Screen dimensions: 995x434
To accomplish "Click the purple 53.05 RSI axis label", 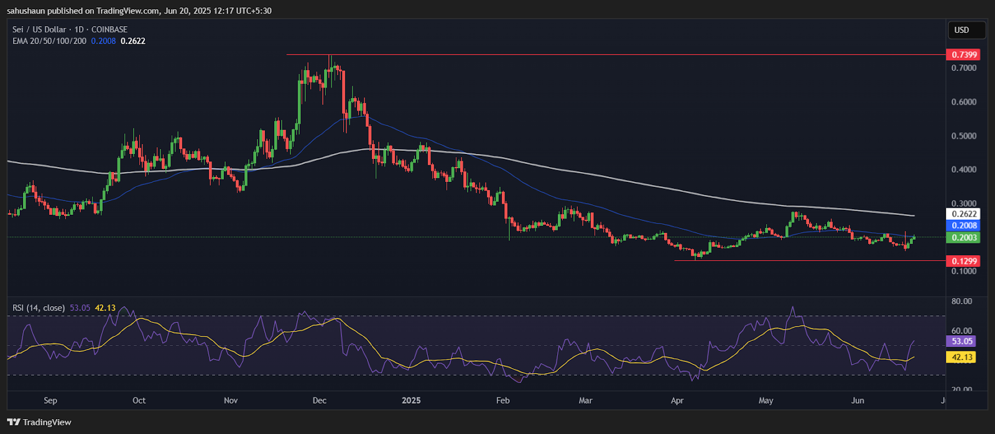I will tap(961, 341).
